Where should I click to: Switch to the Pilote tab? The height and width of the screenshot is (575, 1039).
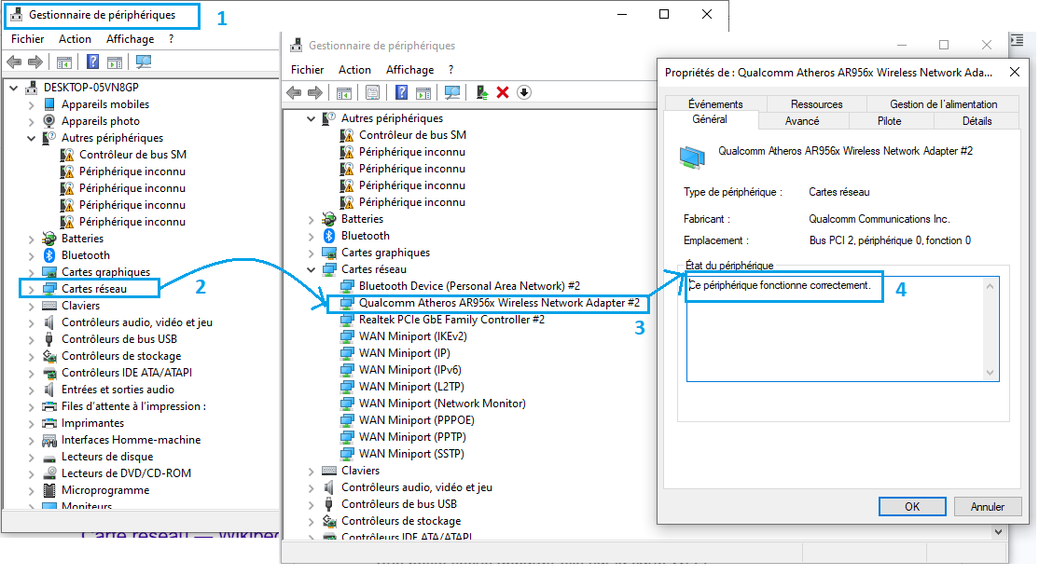tap(889, 121)
